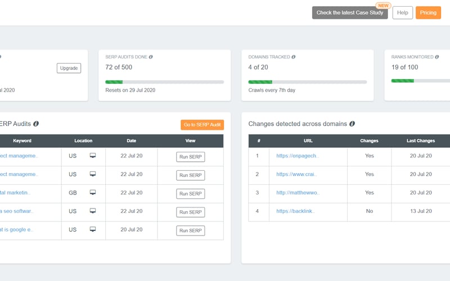Open Check the latest Case Study
The image size is (450, 281).
pyautogui.click(x=350, y=12)
